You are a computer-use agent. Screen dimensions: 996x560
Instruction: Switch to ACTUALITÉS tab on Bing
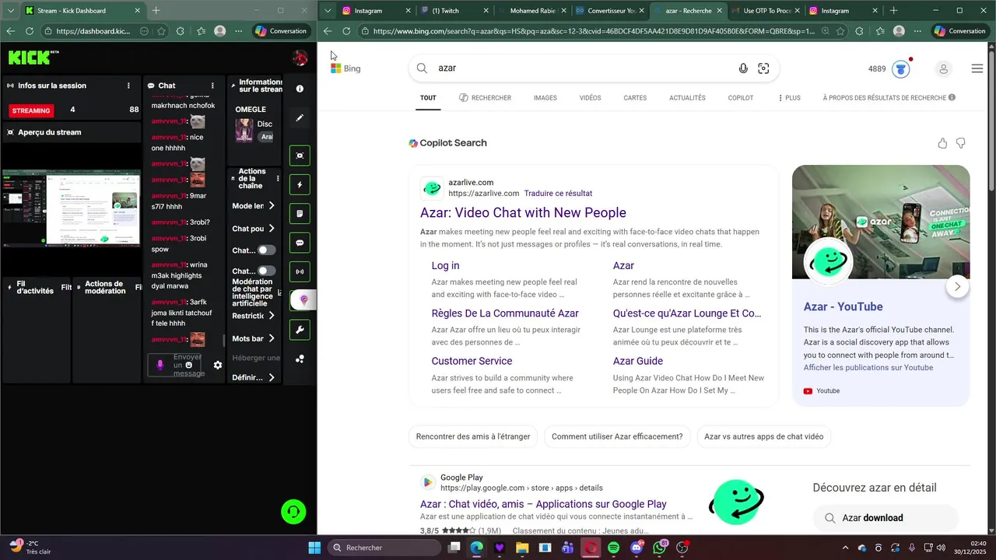[687, 98]
